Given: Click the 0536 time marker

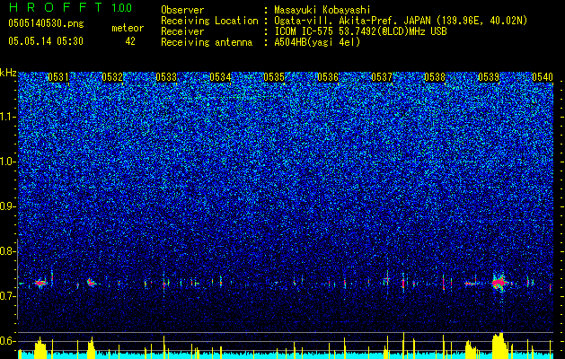Looking at the screenshot, I should [x=328, y=77].
